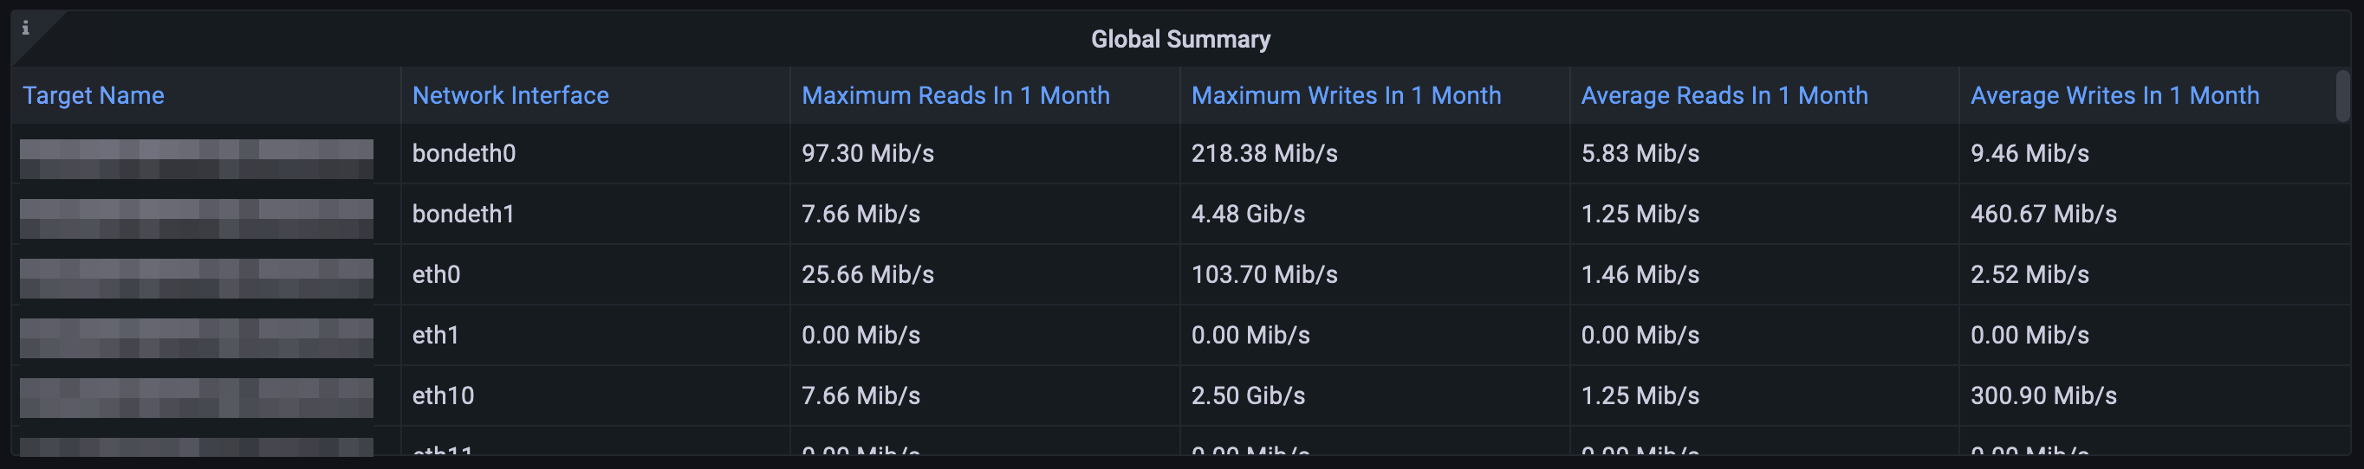Viewport: 2364px width, 469px height.
Task: Sort by Maximum Reads In 1 Month
Action: tap(955, 95)
